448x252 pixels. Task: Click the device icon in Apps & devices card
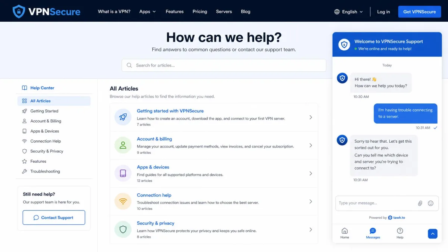[123, 173]
